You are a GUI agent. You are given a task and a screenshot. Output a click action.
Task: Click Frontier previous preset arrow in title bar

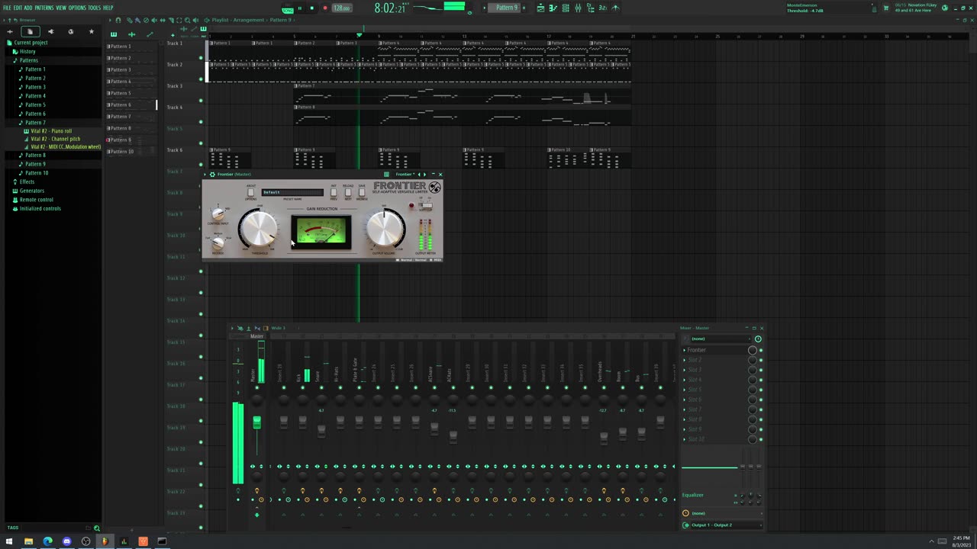[x=419, y=174]
